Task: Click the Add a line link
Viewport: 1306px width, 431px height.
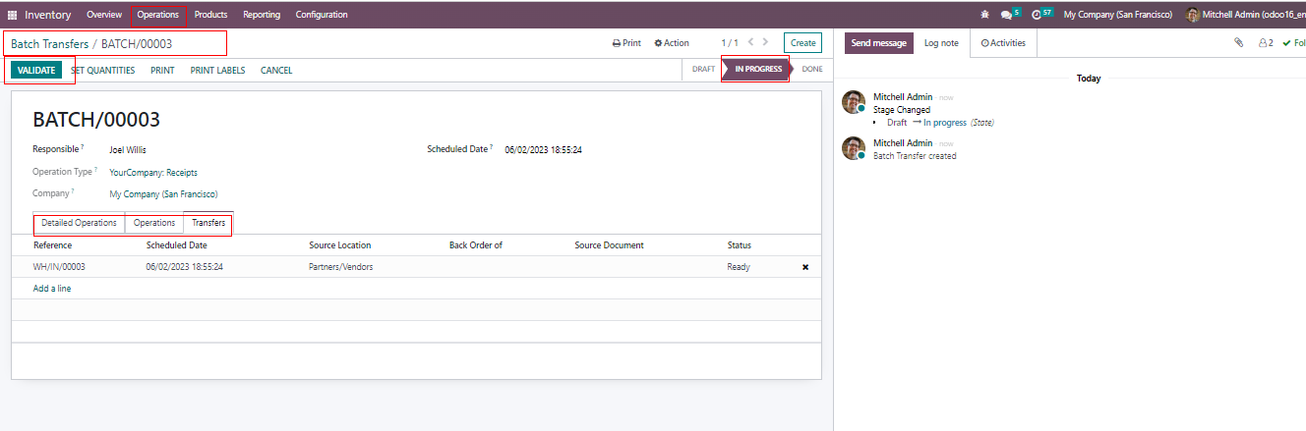Action: pyautogui.click(x=52, y=289)
